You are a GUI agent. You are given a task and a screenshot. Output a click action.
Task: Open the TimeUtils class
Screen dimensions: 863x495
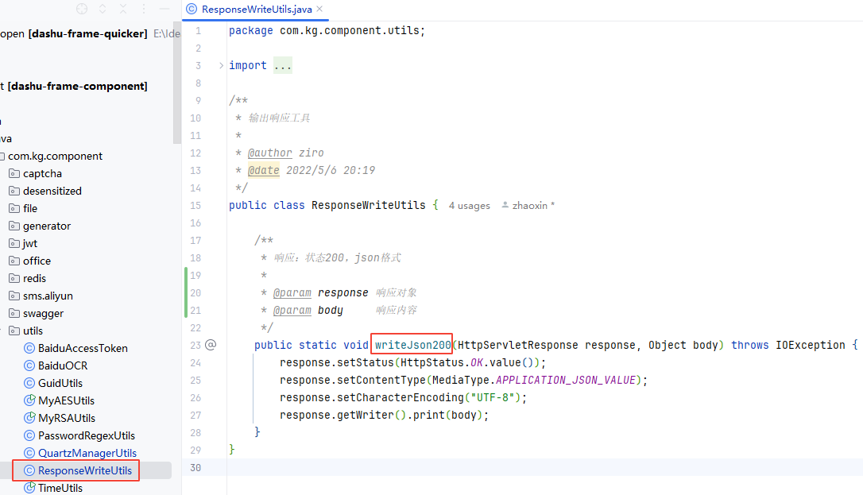pyautogui.click(x=60, y=488)
